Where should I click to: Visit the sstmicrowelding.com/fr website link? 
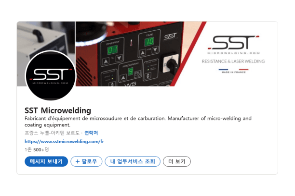tap(64, 141)
